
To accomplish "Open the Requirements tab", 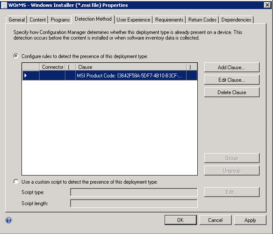I will tap(169, 20).
